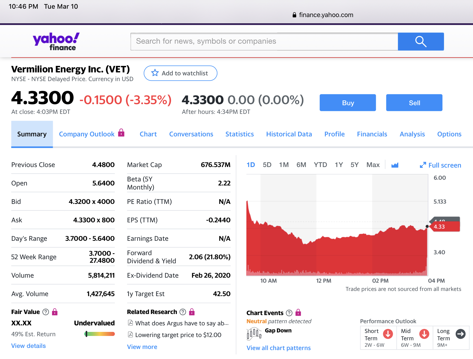Click the Yahoo Finance logo
This screenshot has width=473, height=359.
[x=56, y=41]
